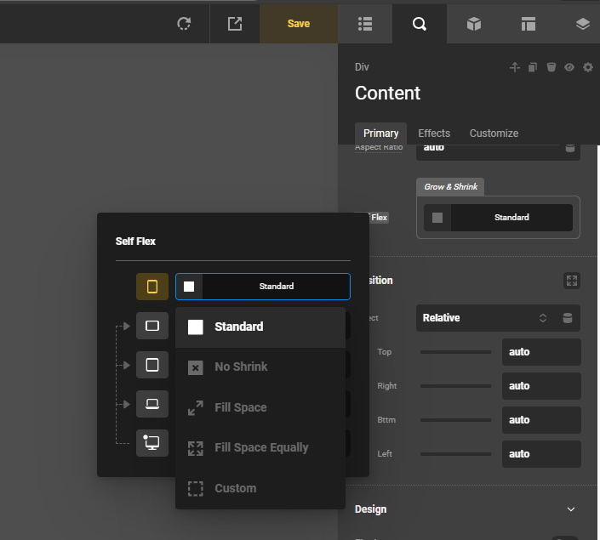Click the trash icon to delete Content div
The height and width of the screenshot is (540, 600).
(x=551, y=67)
